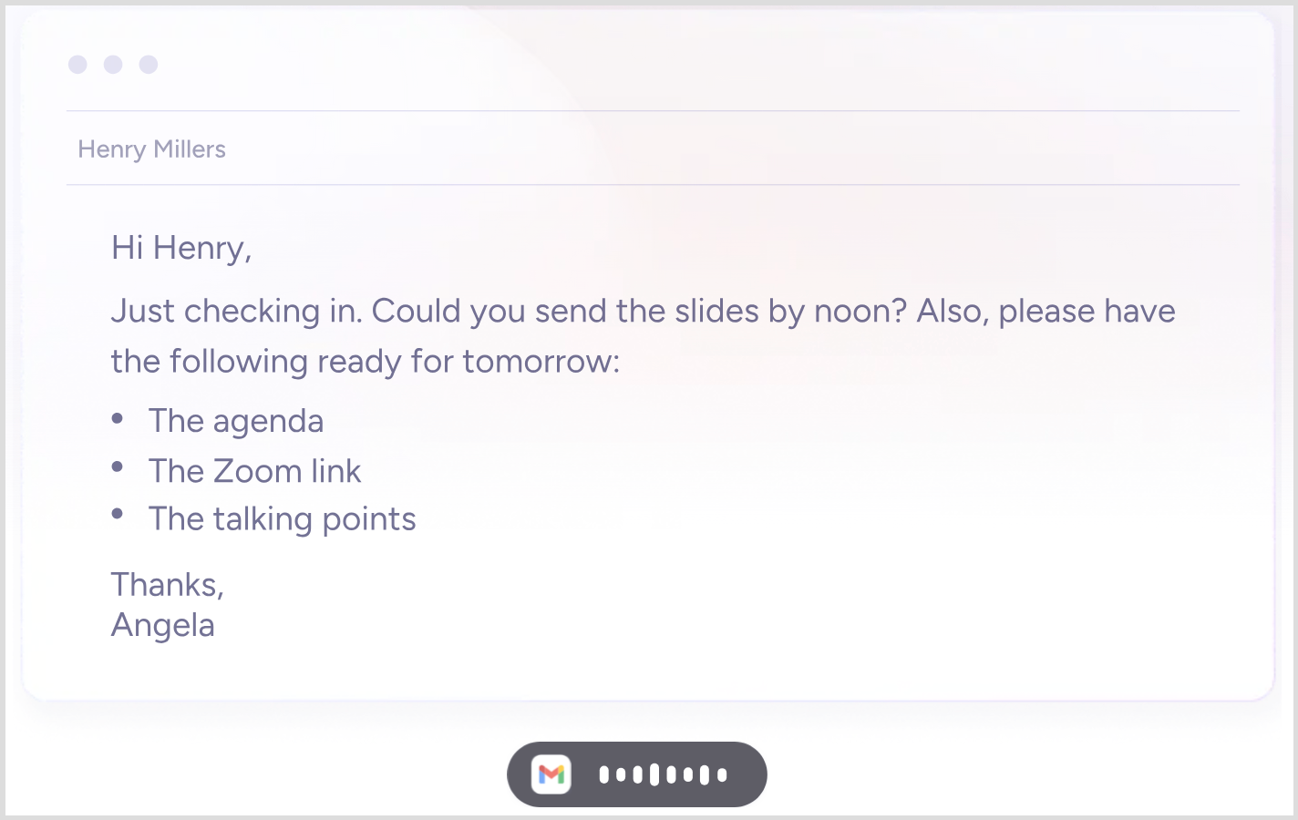The image size is (1298, 820).
Task: Click the word 'noon?' in the email
Action: [x=860, y=312]
